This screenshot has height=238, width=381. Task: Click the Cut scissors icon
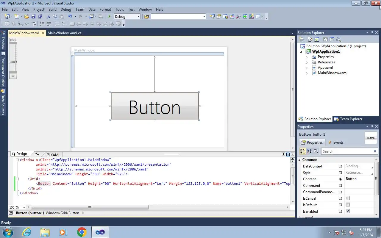(48, 17)
